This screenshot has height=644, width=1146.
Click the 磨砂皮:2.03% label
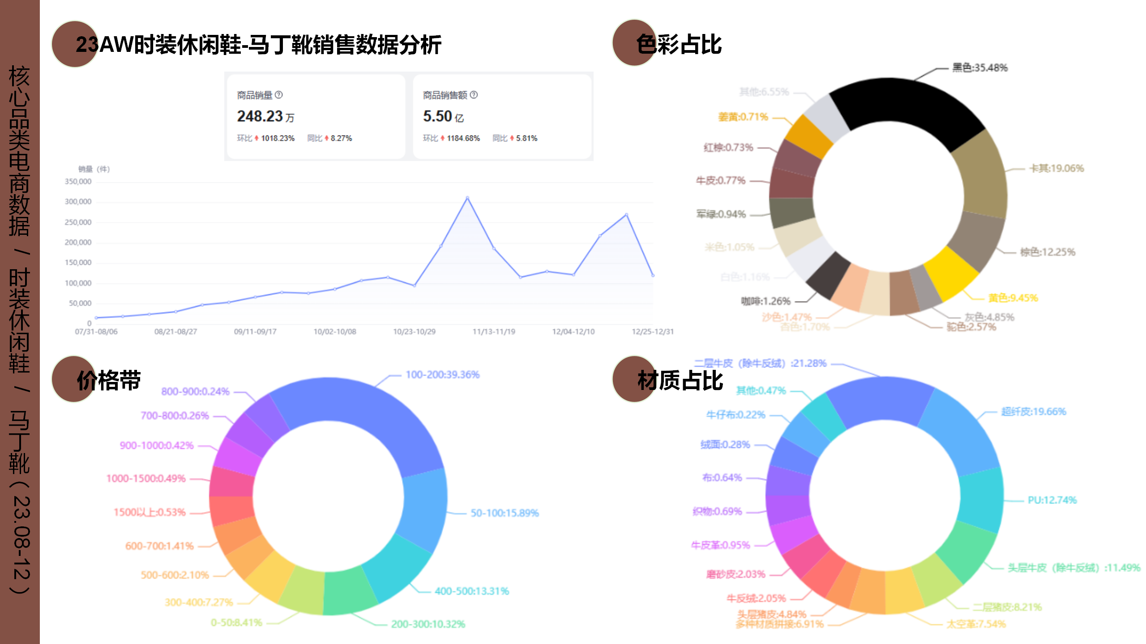735,574
